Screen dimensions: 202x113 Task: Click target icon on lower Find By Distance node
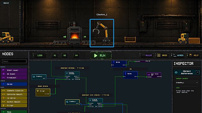tap(90, 100)
